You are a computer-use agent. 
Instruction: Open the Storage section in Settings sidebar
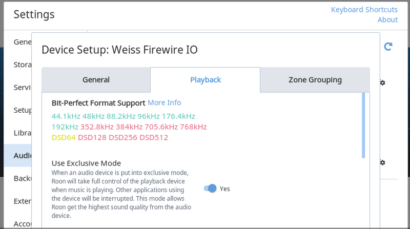click(22, 65)
